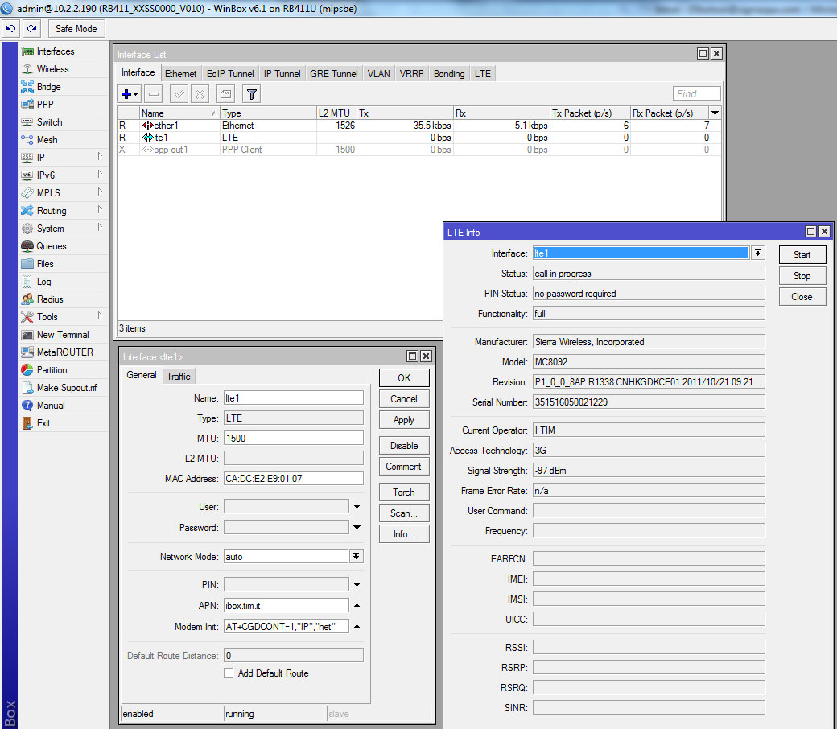Open the Log entry in the sidebar

(x=43, y=282)
